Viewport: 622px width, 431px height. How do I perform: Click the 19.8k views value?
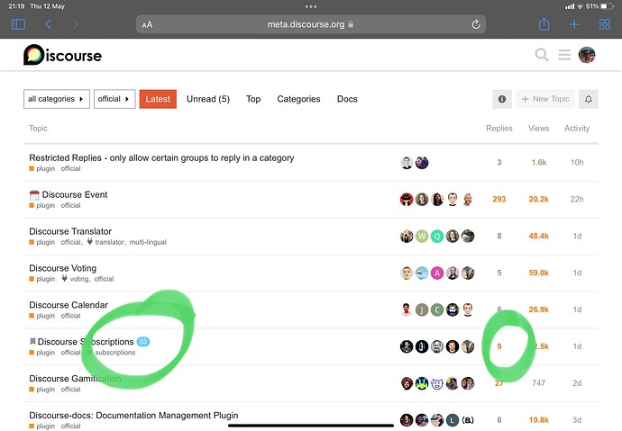[539, 420]
